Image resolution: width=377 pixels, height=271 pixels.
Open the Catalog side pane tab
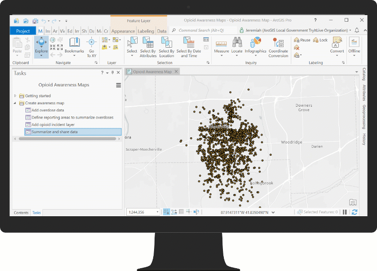click(x=364, y=74)
